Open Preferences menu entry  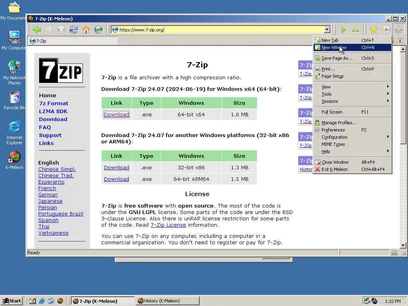coord(352,130)
